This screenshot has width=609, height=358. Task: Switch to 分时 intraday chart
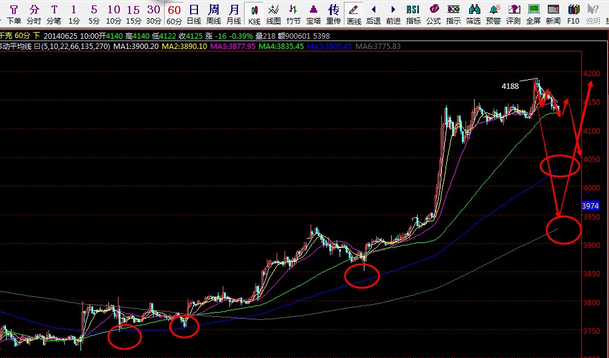coord(34,15)
